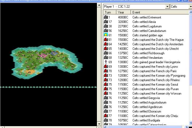
Task: Click red capture icon for Rheims
Action: 106,80
